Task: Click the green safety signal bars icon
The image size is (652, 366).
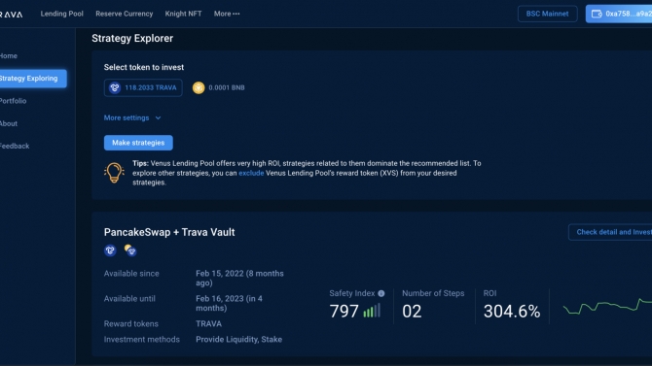Action: click(372, 311)
